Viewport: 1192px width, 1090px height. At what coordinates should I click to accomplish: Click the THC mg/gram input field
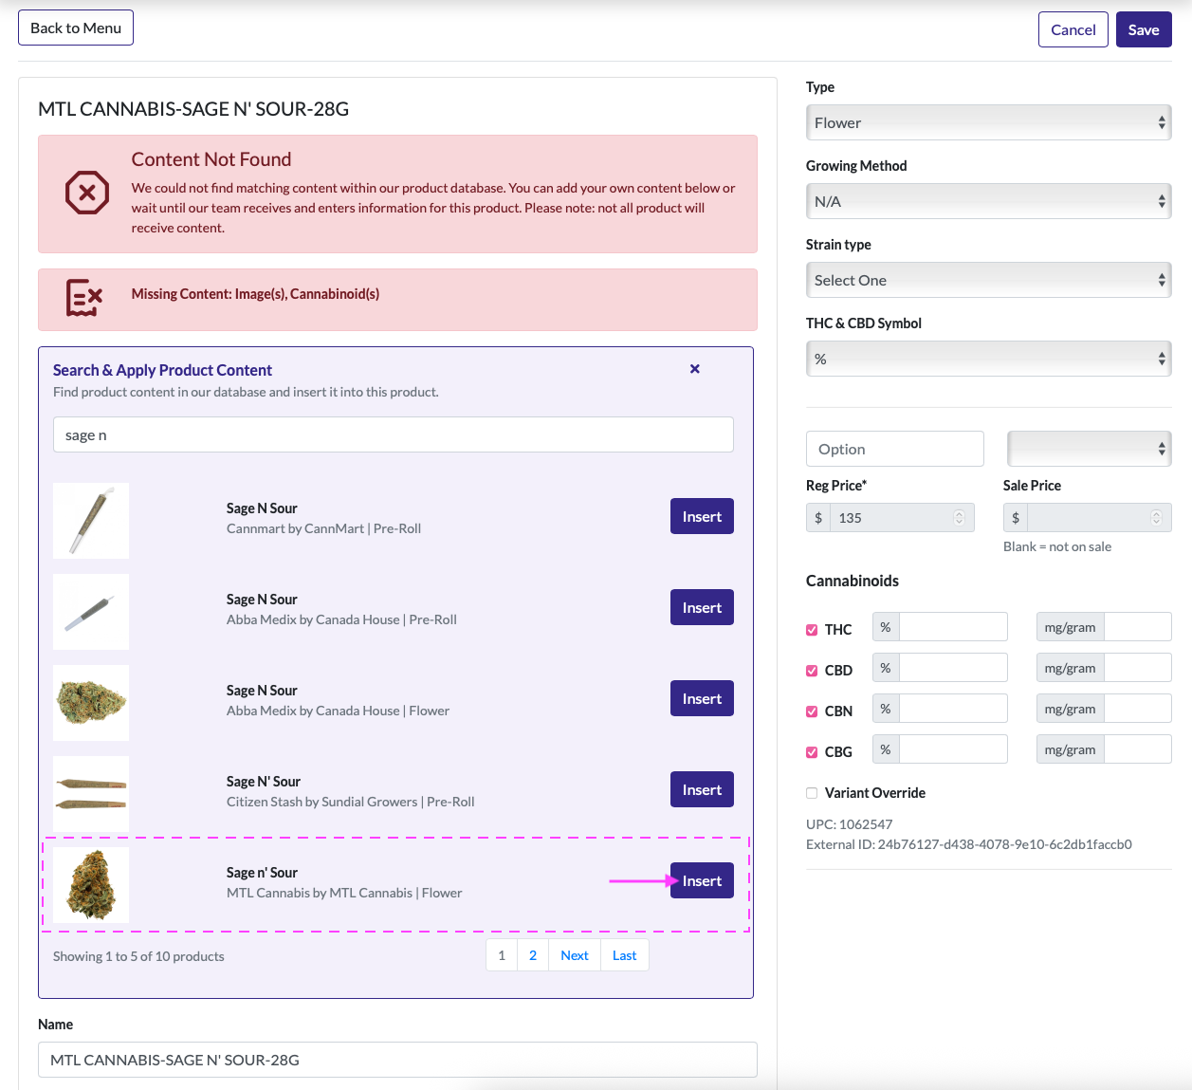coord(1138,627)
